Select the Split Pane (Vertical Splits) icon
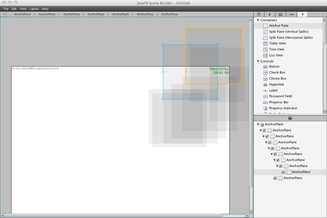This screenshot has height=218, width=327. point(265,32)
